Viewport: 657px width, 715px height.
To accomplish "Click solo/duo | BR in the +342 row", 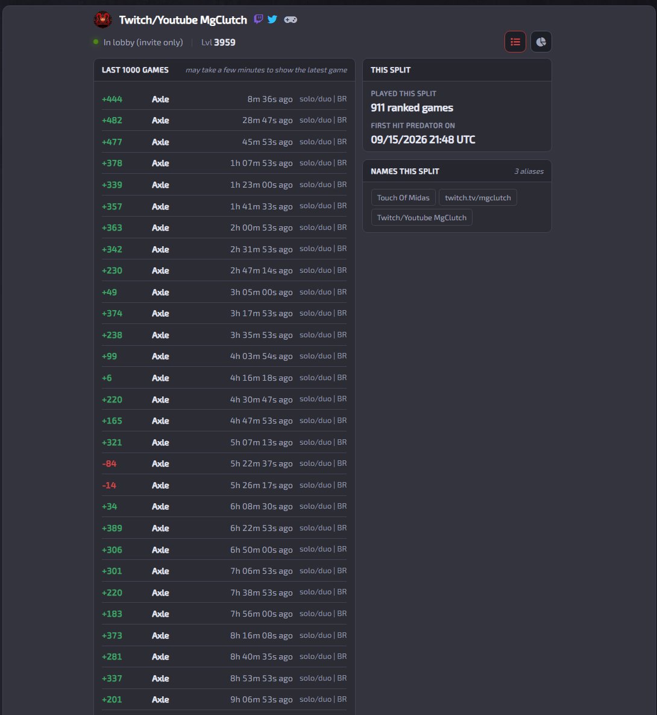I will click(x=323, y=249).
